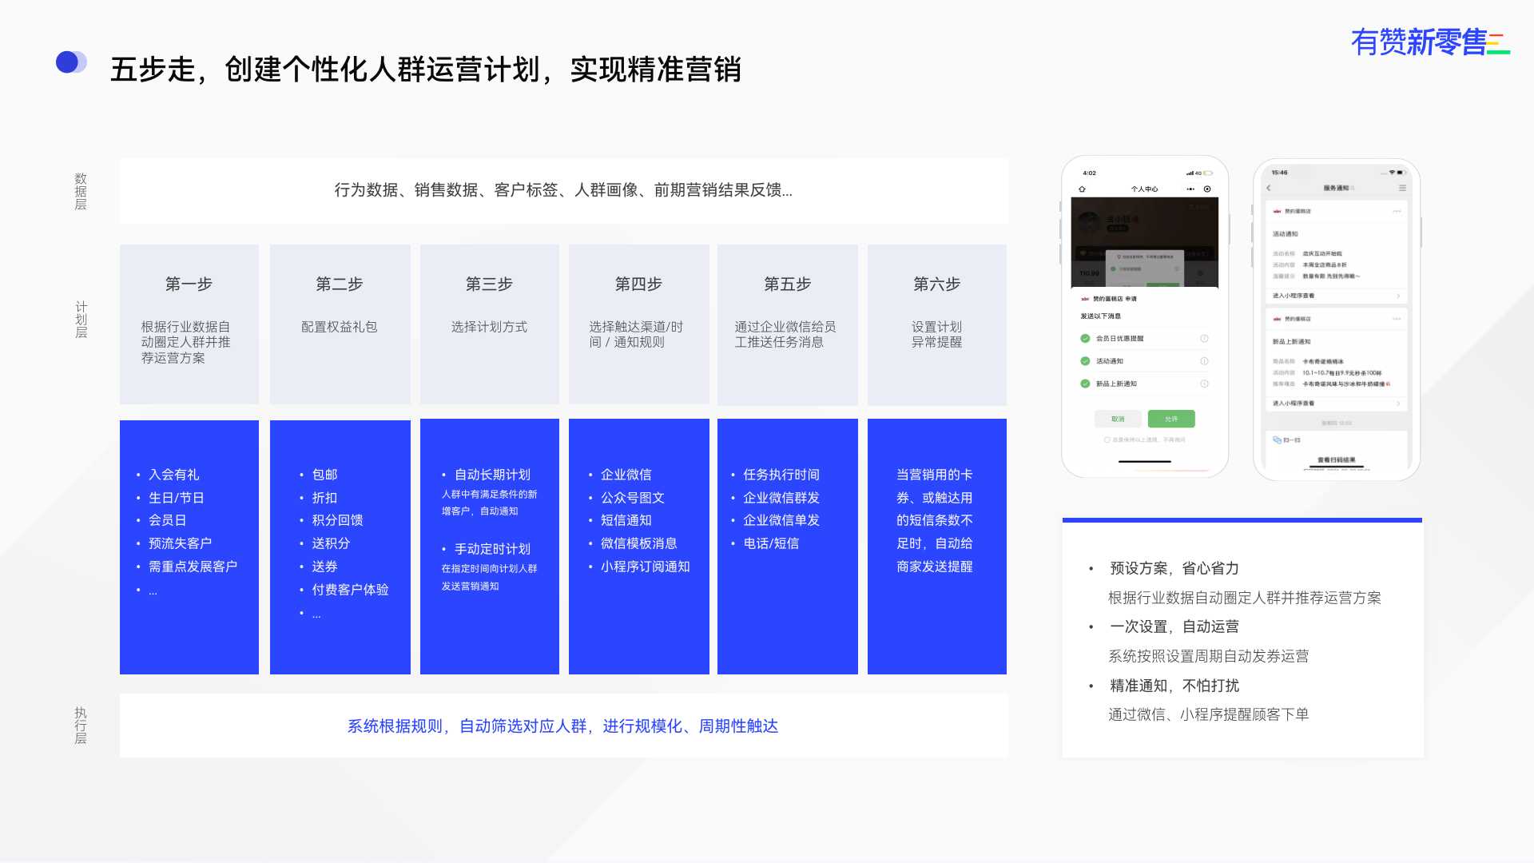Screen dimensions: 1534x863
Task: Click the 公众号图文 bullet item
Action: pyautogui.click(x=633, y=498)
